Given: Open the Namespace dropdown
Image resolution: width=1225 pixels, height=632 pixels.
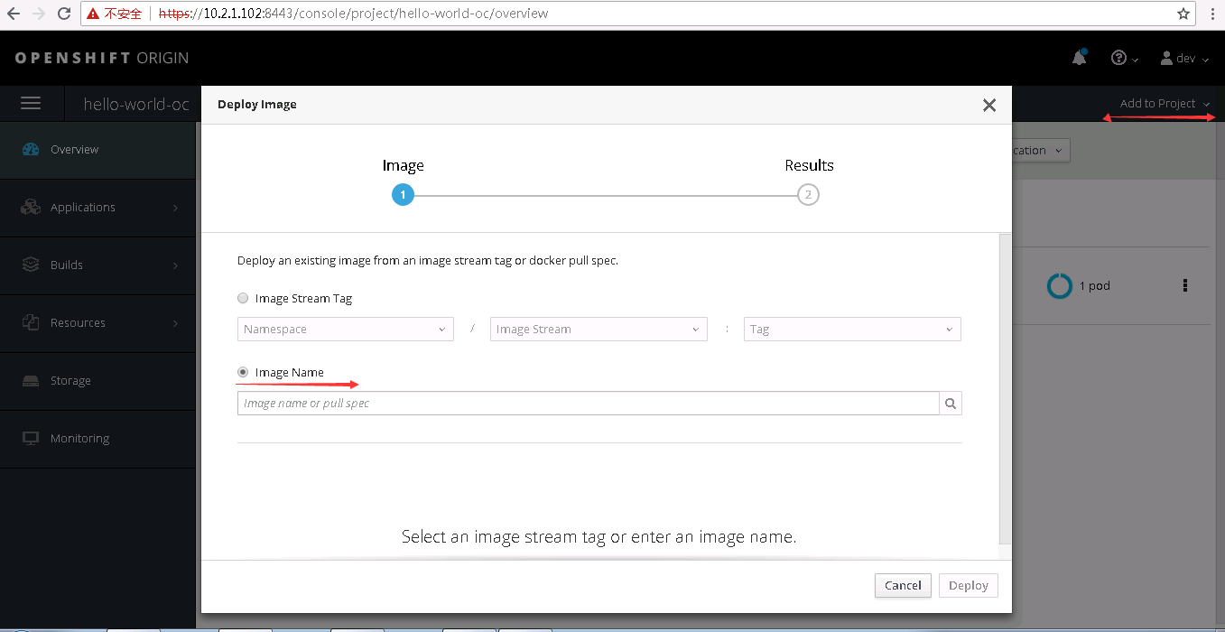Looking at the screenshot, I should coord(346,330).
